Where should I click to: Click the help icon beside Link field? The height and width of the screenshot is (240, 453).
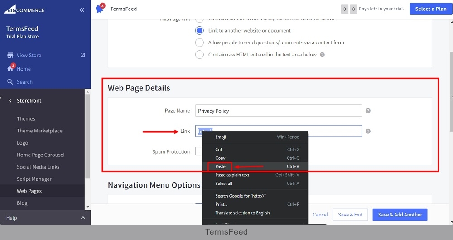point(368,131)
